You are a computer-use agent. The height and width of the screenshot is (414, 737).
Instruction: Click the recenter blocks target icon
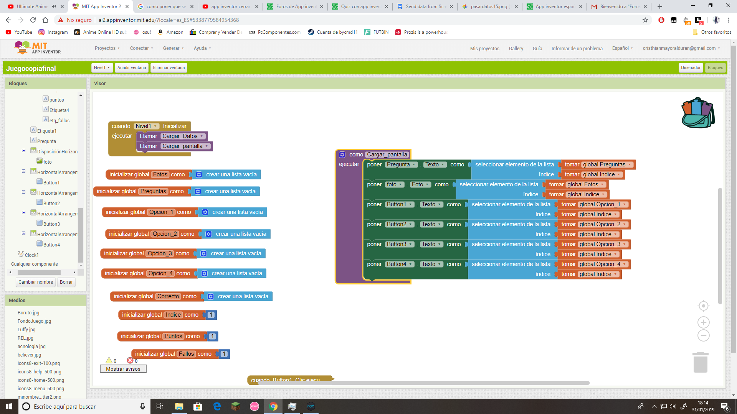coord(703,306)
